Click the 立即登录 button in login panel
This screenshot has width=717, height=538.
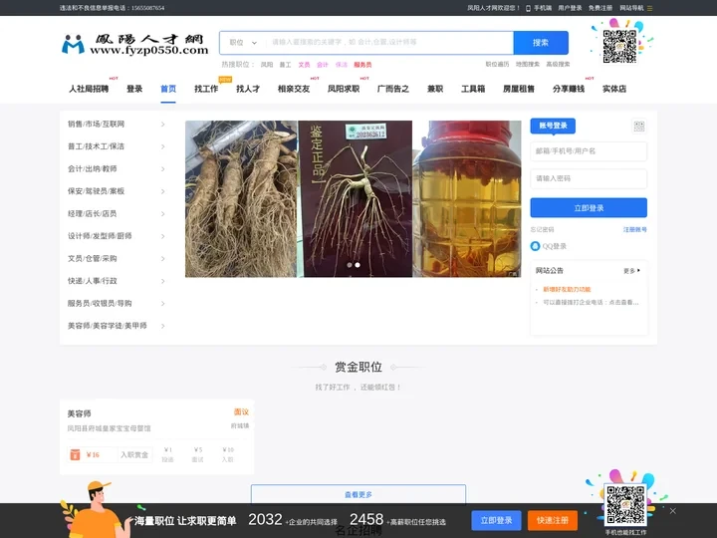coord(589,207)
